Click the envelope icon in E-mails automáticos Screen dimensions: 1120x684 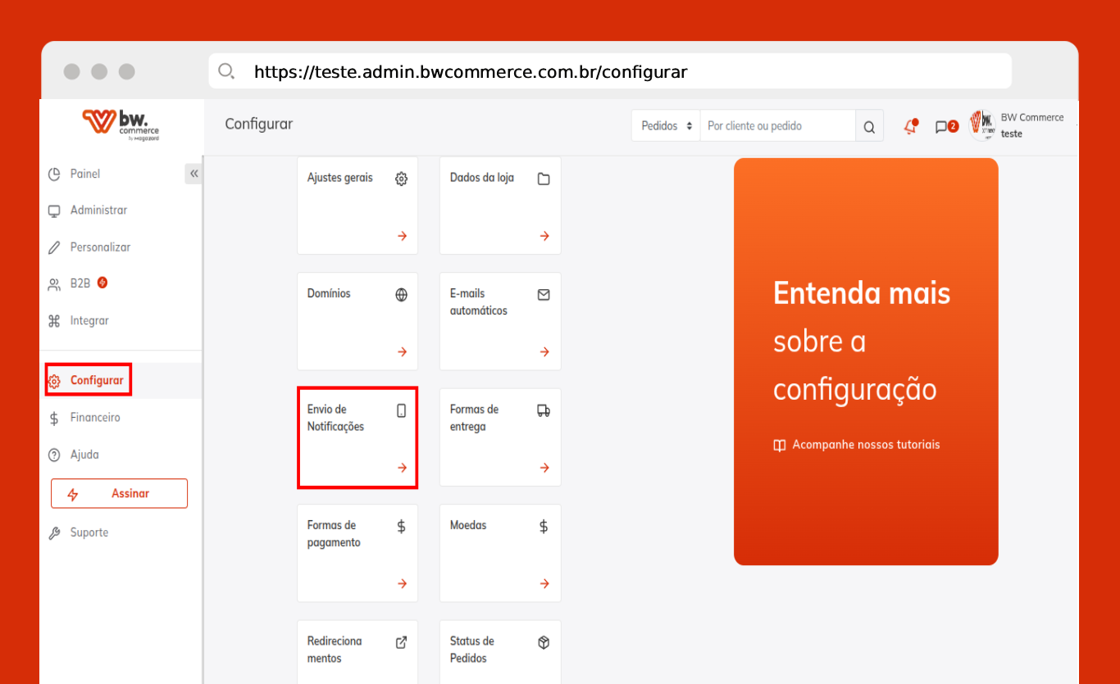tap(544, 294)
